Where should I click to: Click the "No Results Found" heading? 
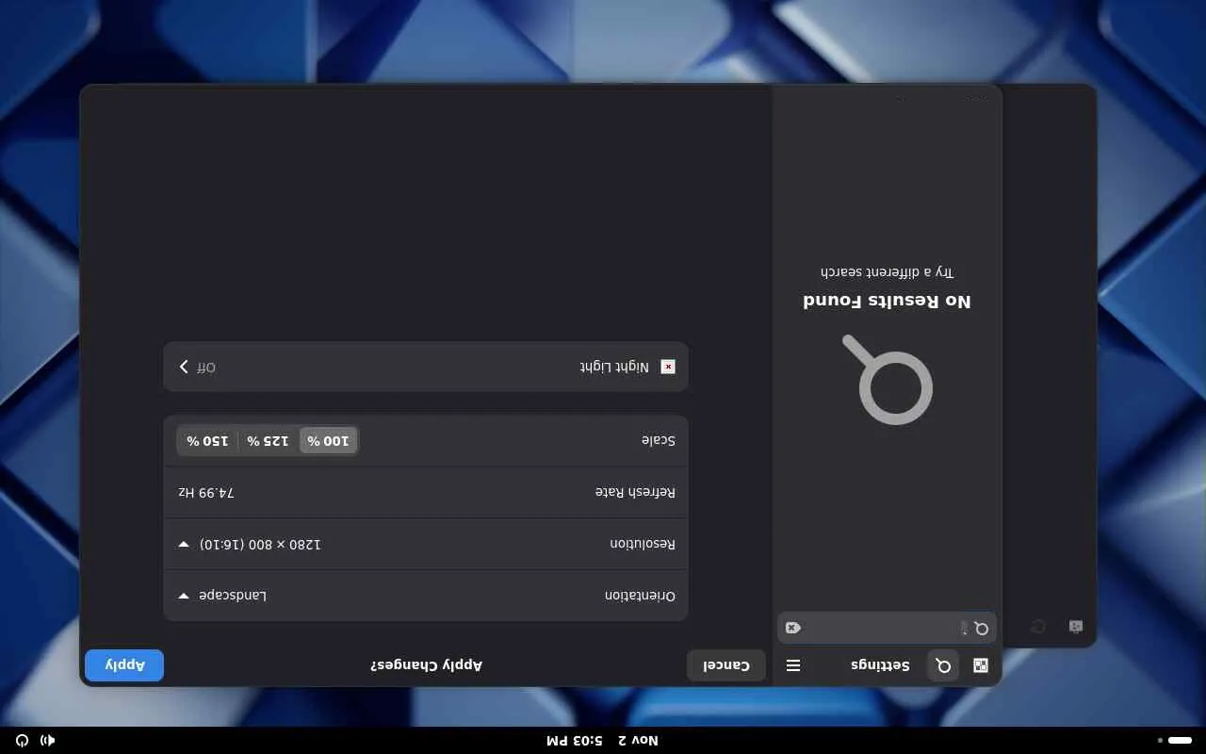tap(887, 301)
